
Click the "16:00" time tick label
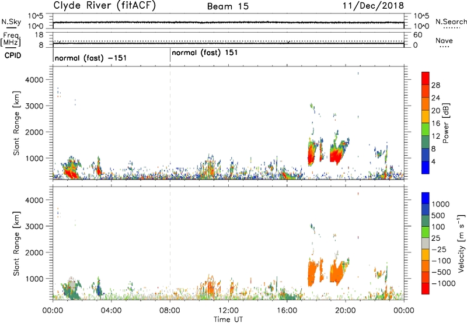(x=287, y=311)
